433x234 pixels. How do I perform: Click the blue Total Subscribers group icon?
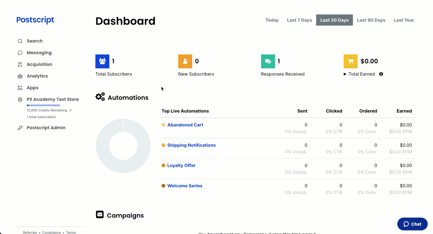pyautogui.click(x=102, y=61)
